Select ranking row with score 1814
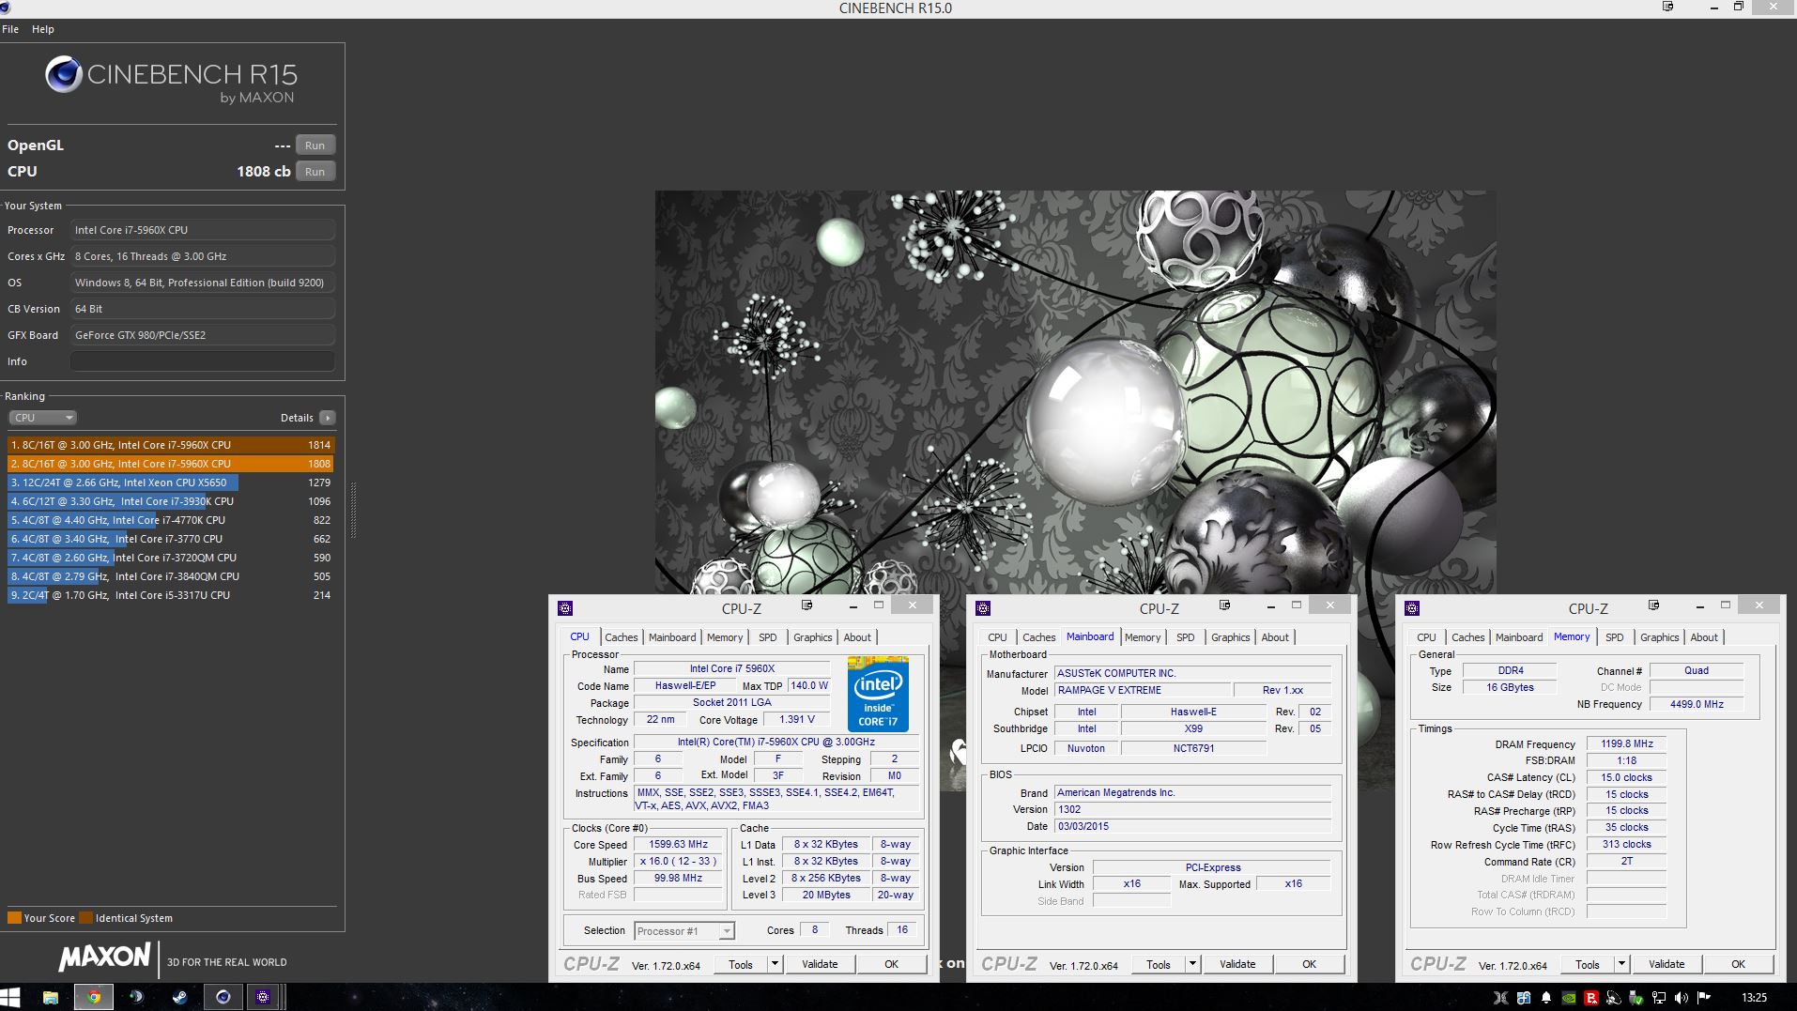Image resolution: width=1797 pixels, height=1011 pixels. pos(170,445)
